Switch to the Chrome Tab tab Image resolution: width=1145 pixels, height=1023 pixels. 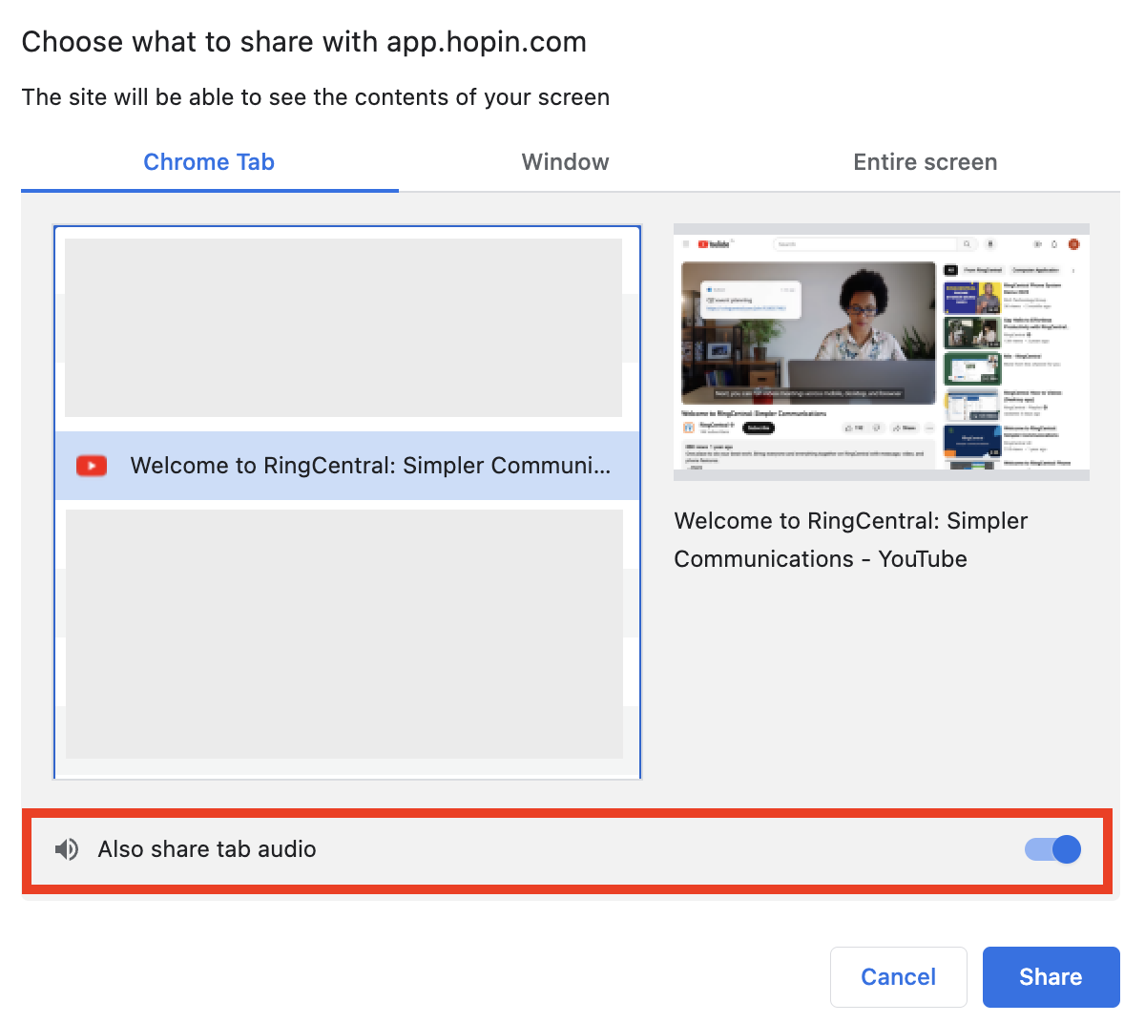[x=209, y=162]
